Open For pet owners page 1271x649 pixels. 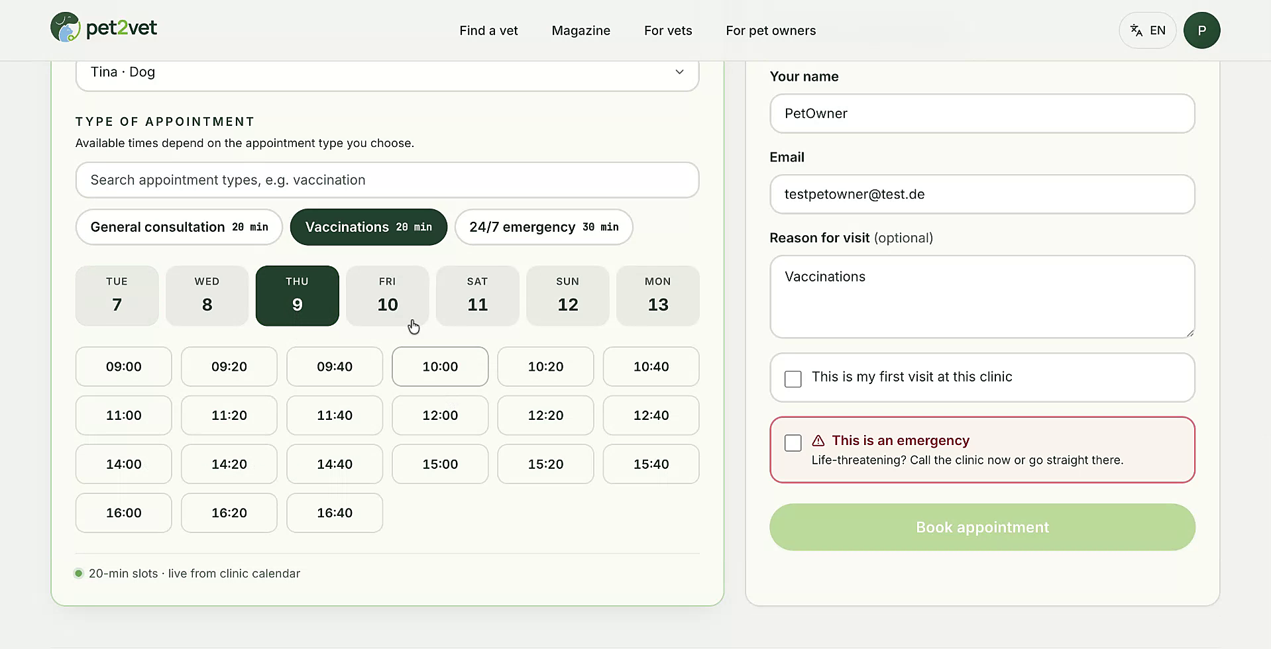click(x=771, y=30)
